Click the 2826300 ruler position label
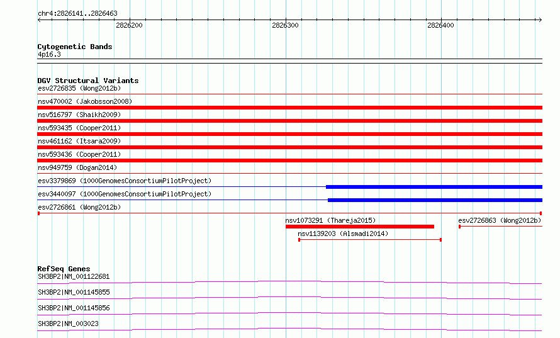The image size is (560, 338). pyautogui.click(x=285, y=25)
